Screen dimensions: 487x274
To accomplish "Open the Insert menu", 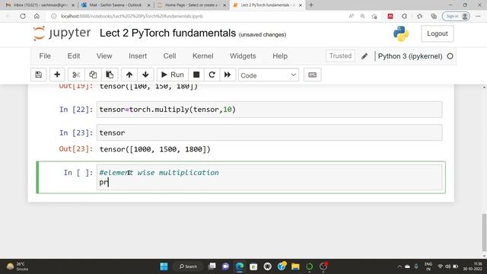I will click(x=138, y=56).
